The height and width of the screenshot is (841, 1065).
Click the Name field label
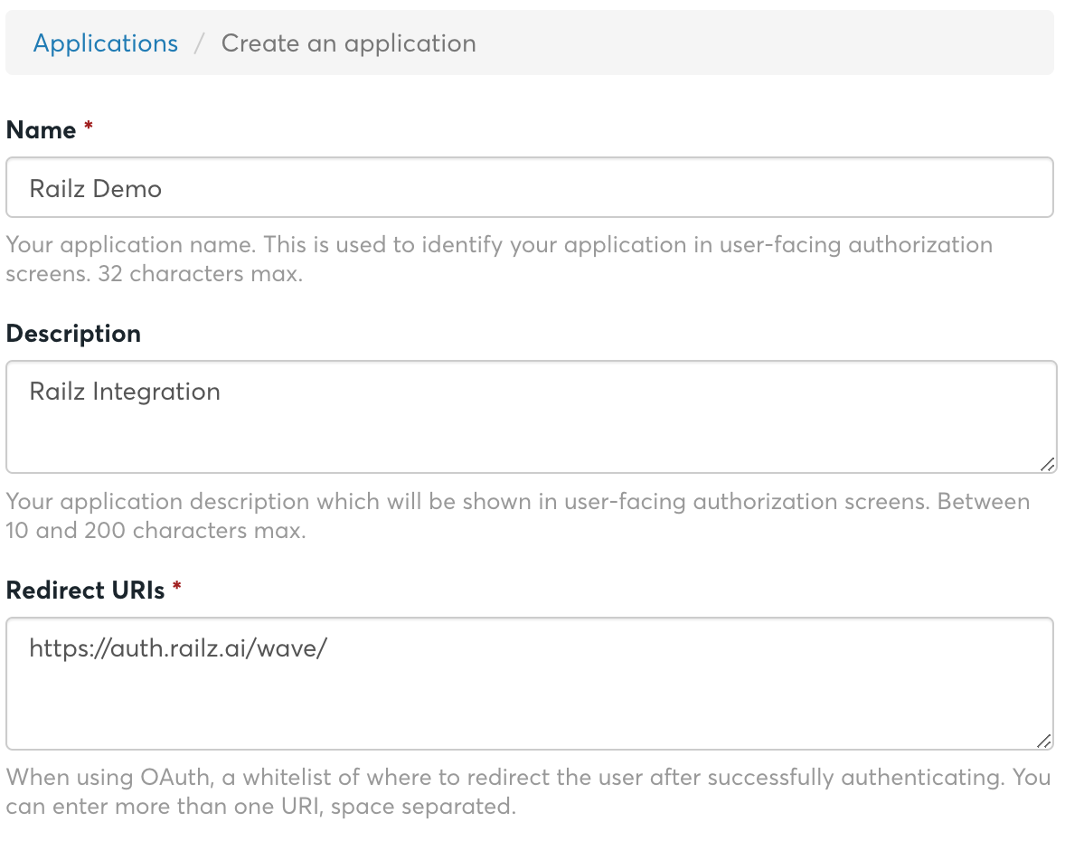pyautogui.click(x=41, y=130)
